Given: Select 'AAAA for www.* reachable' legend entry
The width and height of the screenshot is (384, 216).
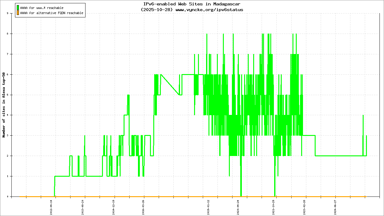Looking at the screenshot, I should click(42, 8).
